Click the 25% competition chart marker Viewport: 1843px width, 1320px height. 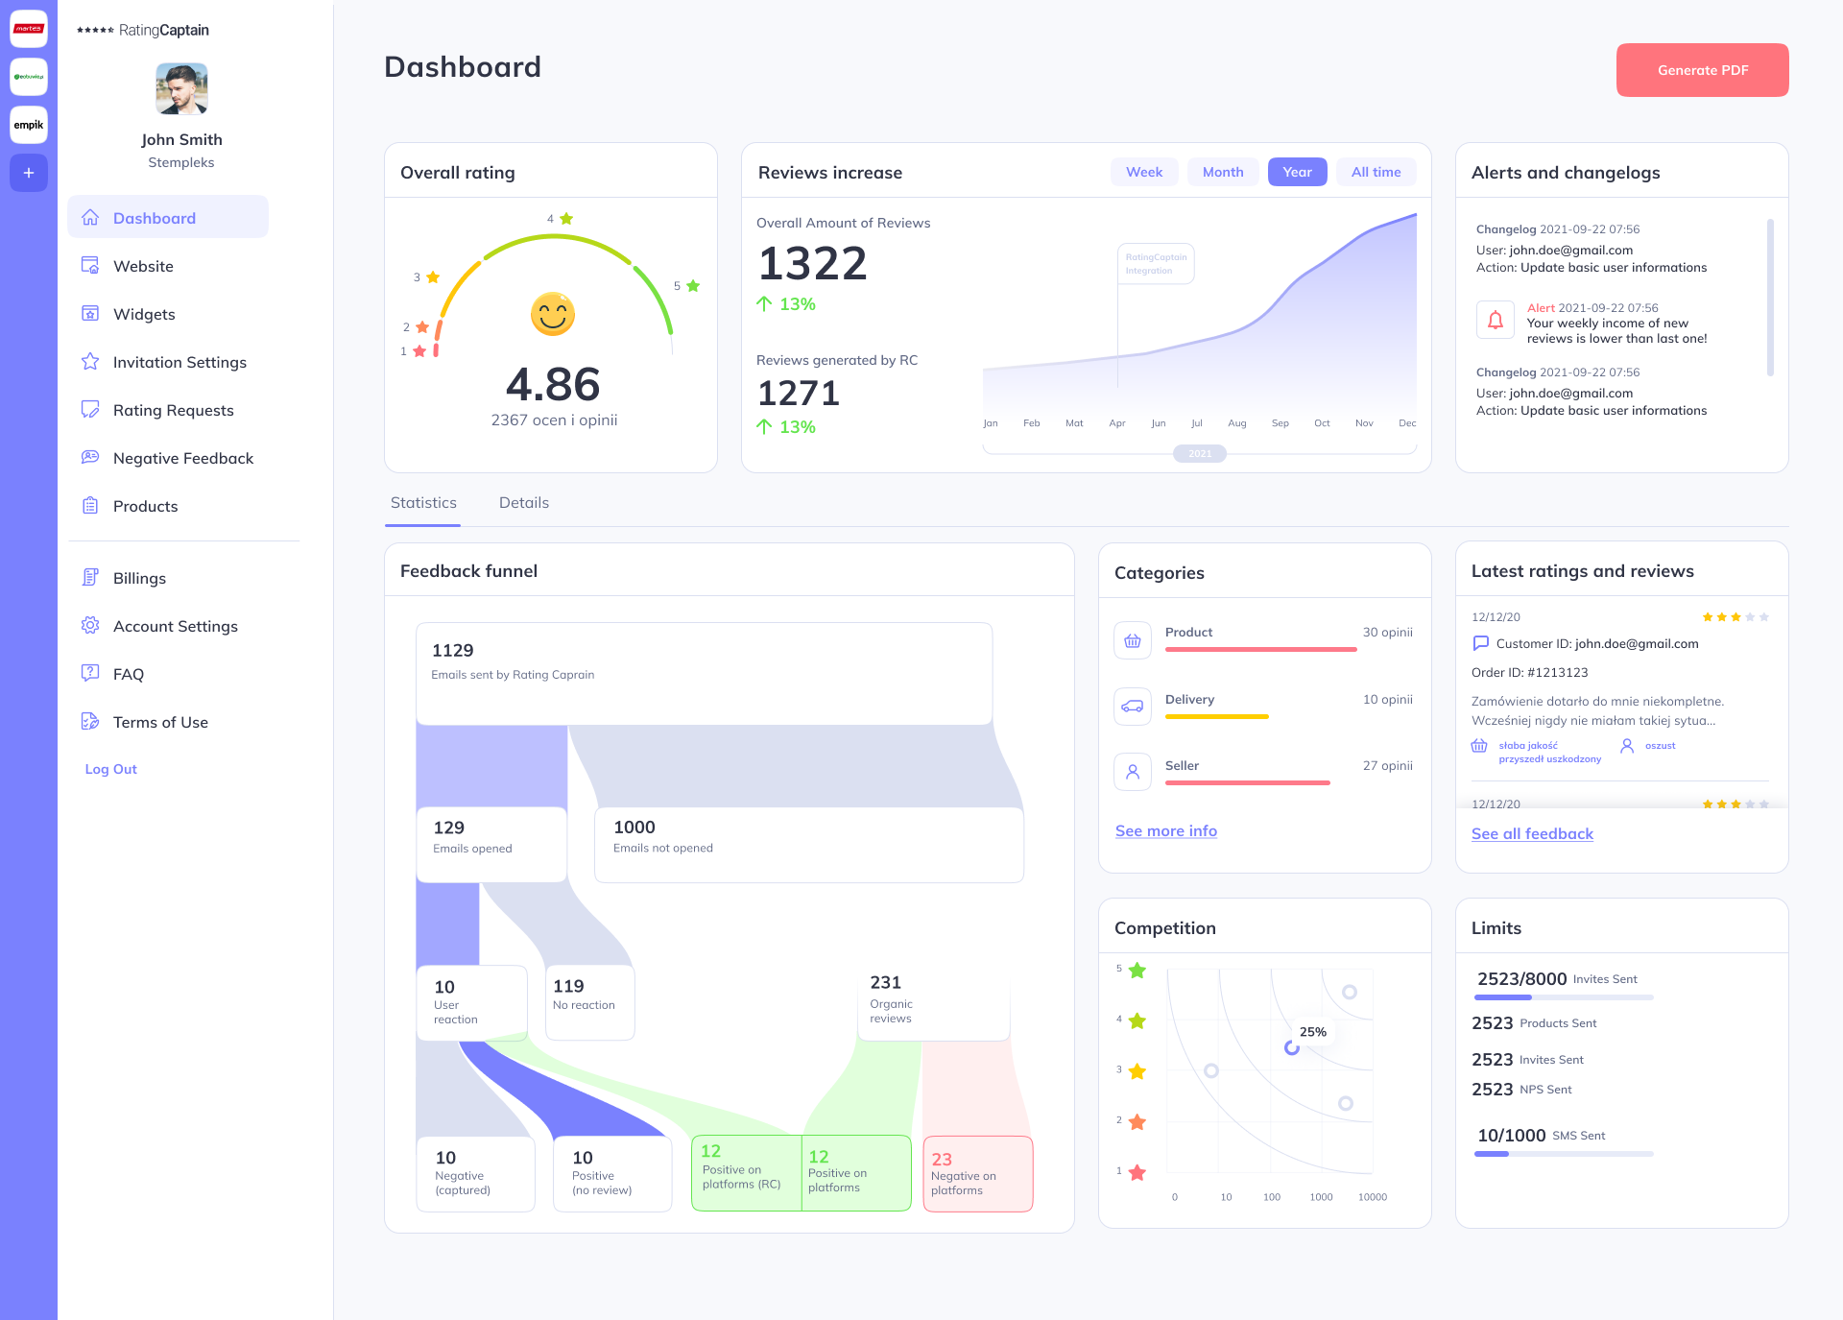coord(1292,1047)
